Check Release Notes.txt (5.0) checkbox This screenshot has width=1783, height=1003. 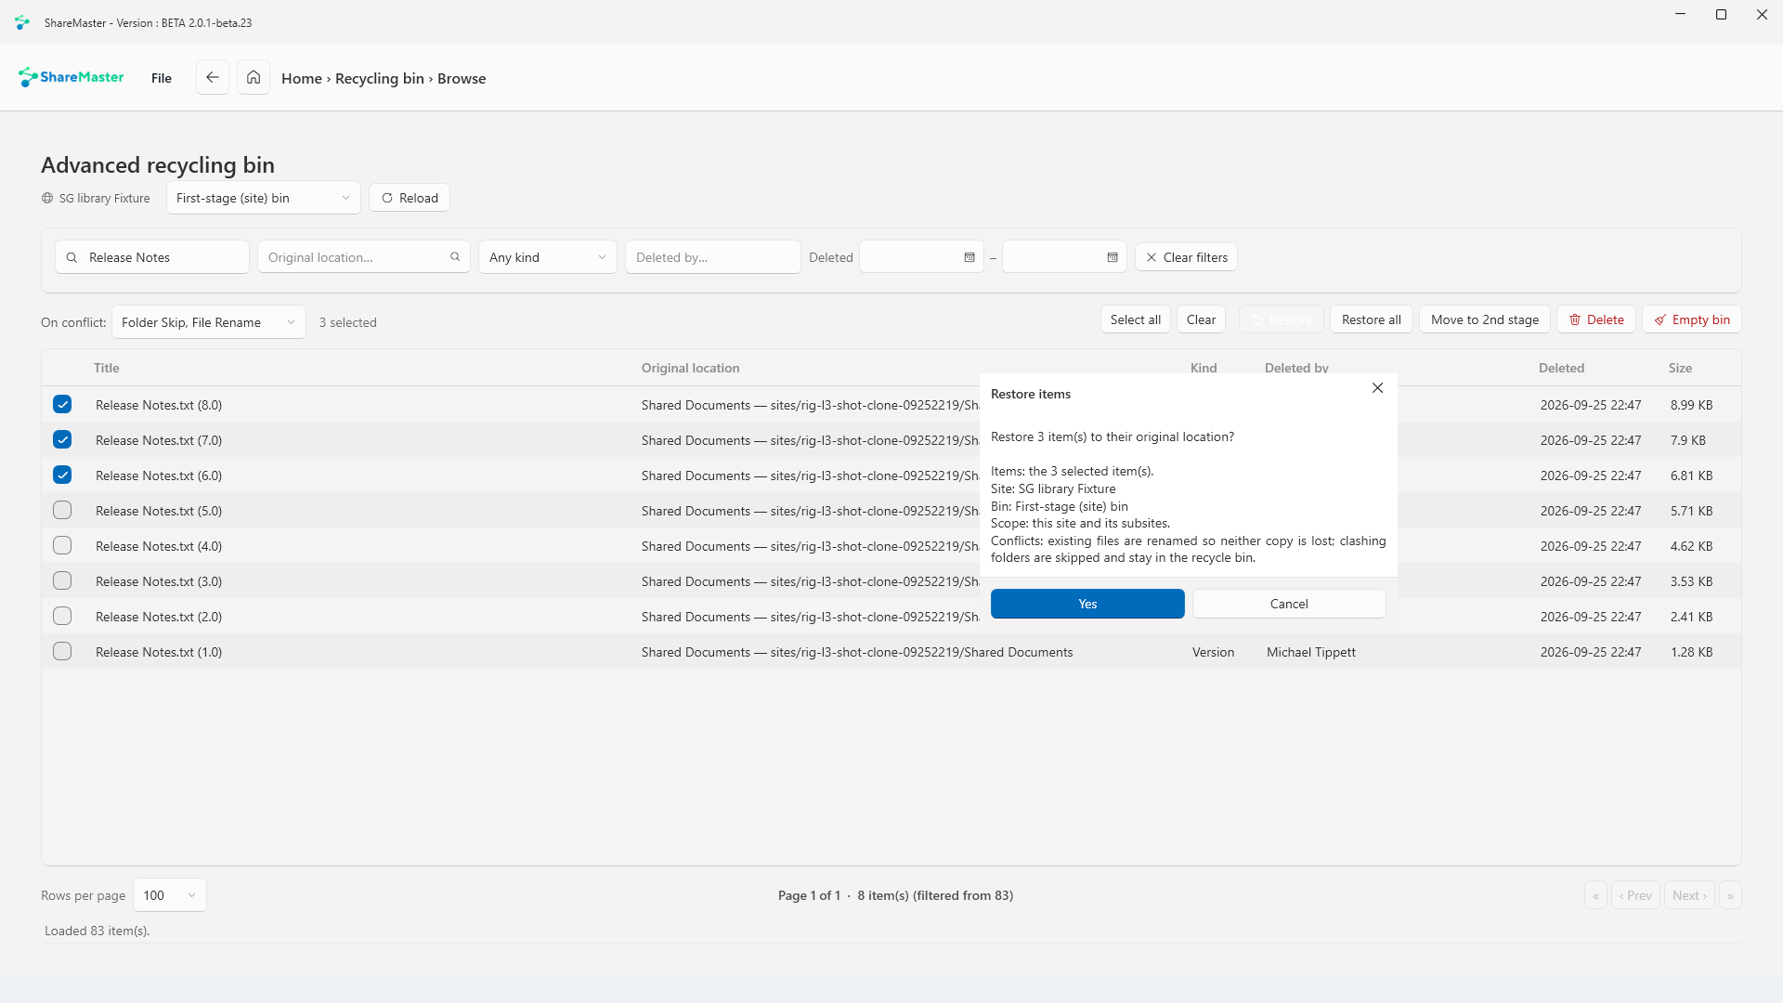tap(62, 510)
